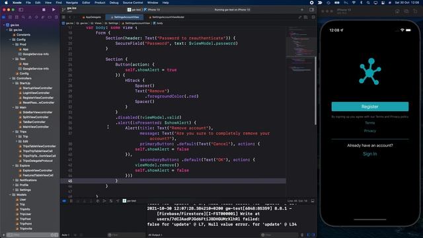423x238 pixels.
Task: Pause program execution in debug bar
Action: [71, 201]
